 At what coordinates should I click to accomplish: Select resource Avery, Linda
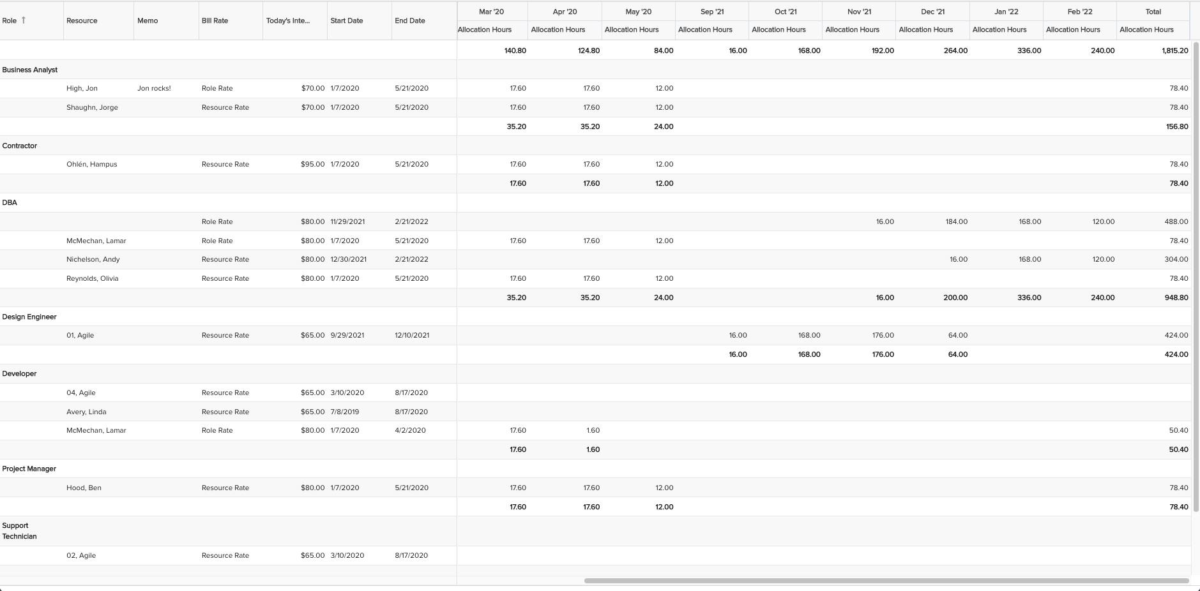(86, 412)
